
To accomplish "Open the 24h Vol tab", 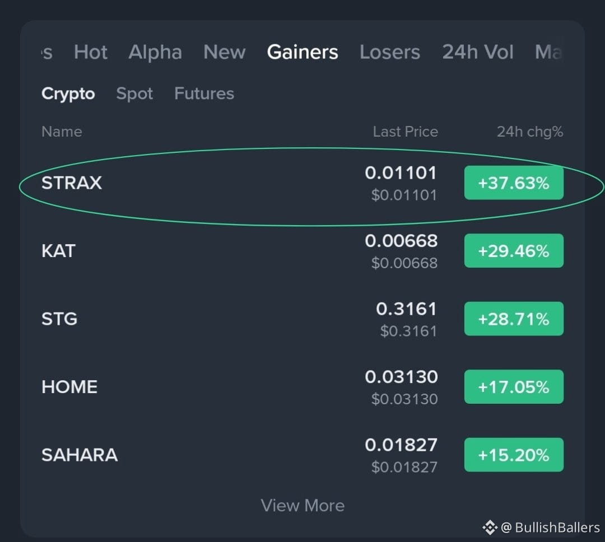I will pyautogui.click(x=478, y=52).
